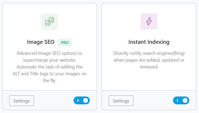Open Settings for Image SEO
Viewport: 199px width, 113px height.
tap(22, 101)
